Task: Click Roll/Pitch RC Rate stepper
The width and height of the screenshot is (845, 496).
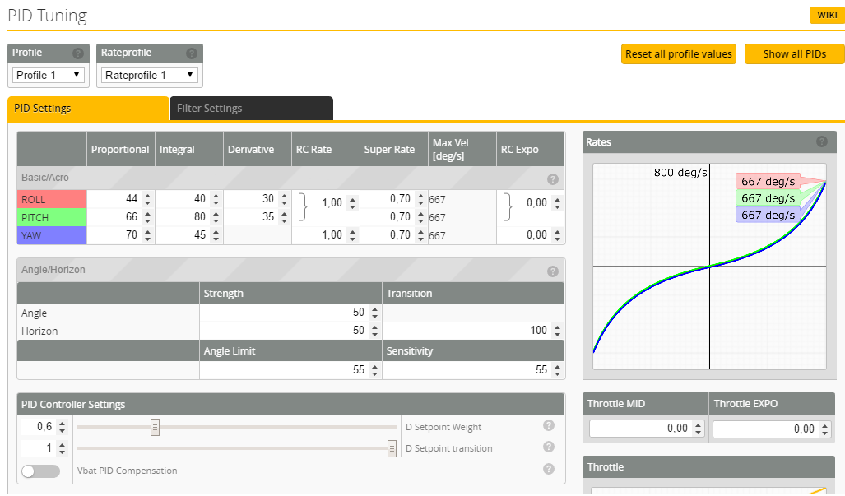Action: click(352, 203)
